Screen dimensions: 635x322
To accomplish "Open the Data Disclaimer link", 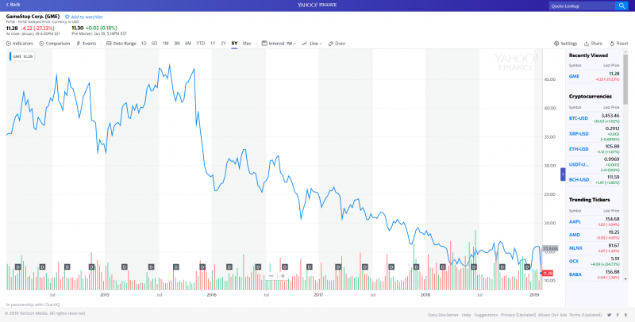I will coord(443,315).
